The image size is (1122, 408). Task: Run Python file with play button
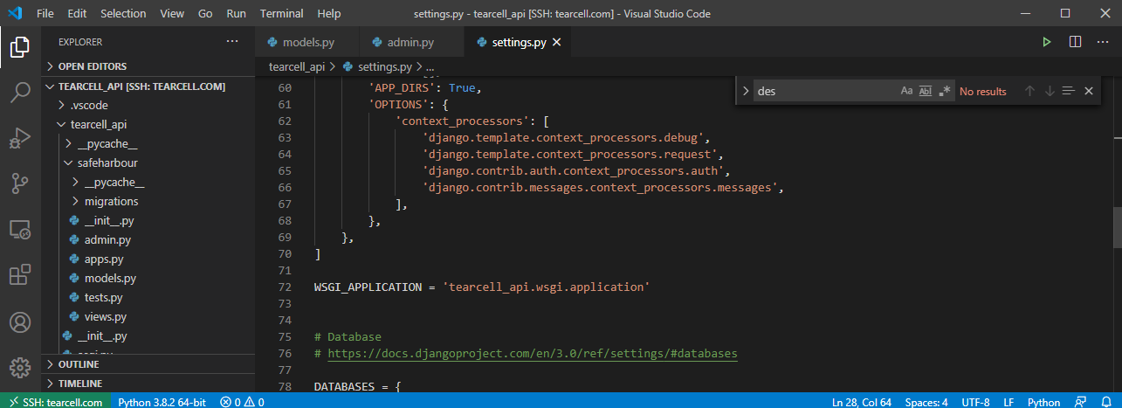(1047, 42)
